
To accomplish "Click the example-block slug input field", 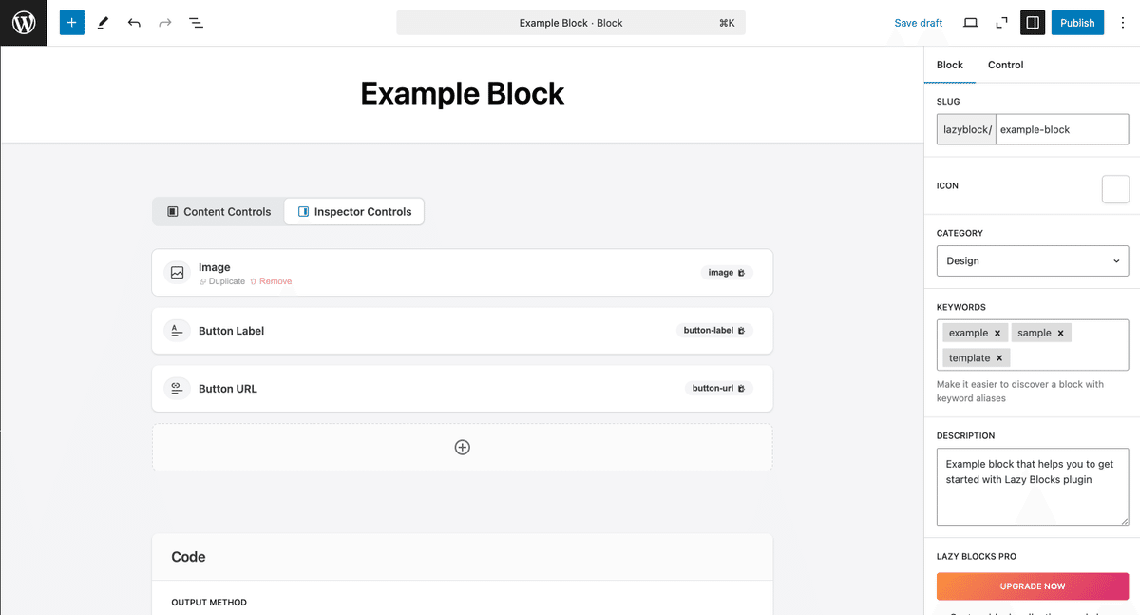I will click(x=1062, y=128).
